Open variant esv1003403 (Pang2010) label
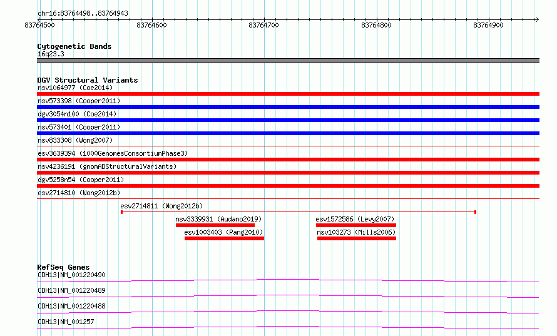This screenshot has width=557, height=336. (223, 232)
